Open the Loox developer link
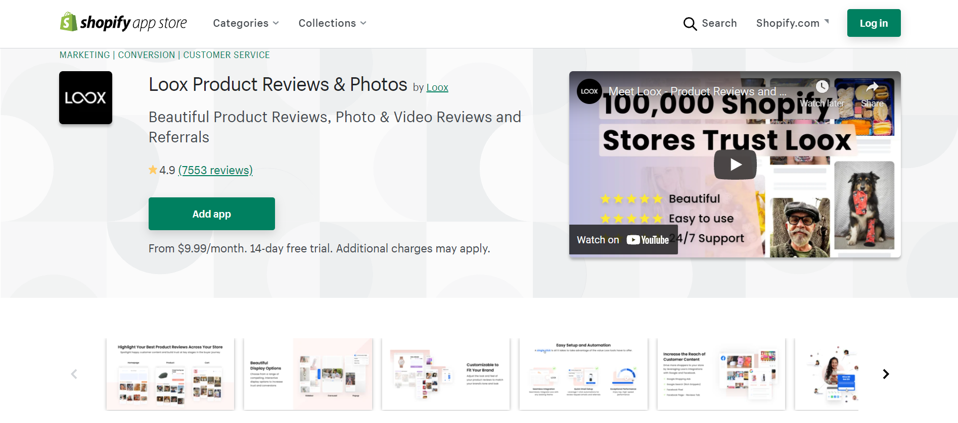958x423 pixels. (x=437, y=87)
